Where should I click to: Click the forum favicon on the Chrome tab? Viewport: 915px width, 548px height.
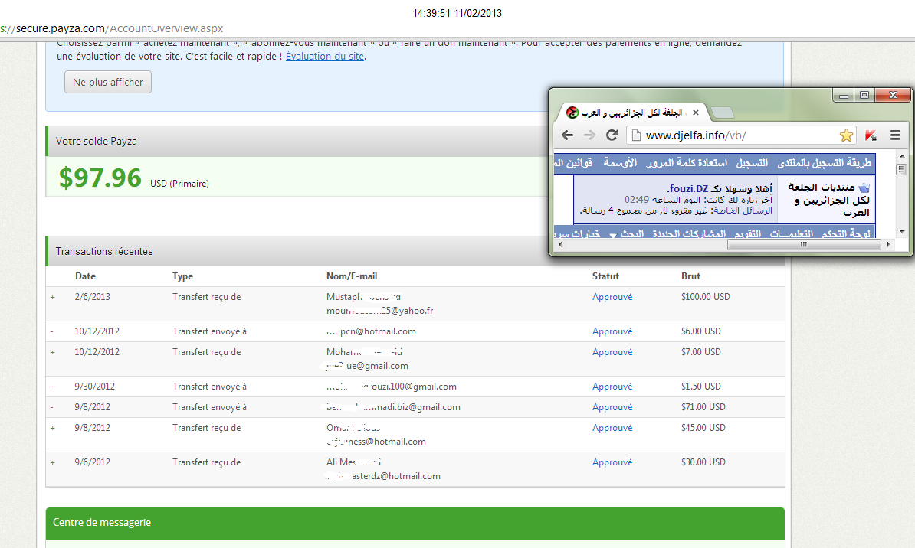pos(572,113)
